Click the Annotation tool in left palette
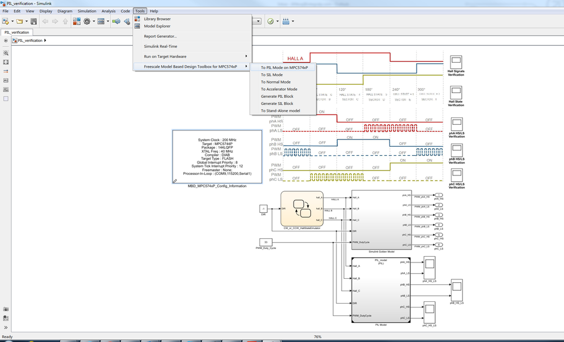This screenshot has width=564, height=342. coord(6,81)
